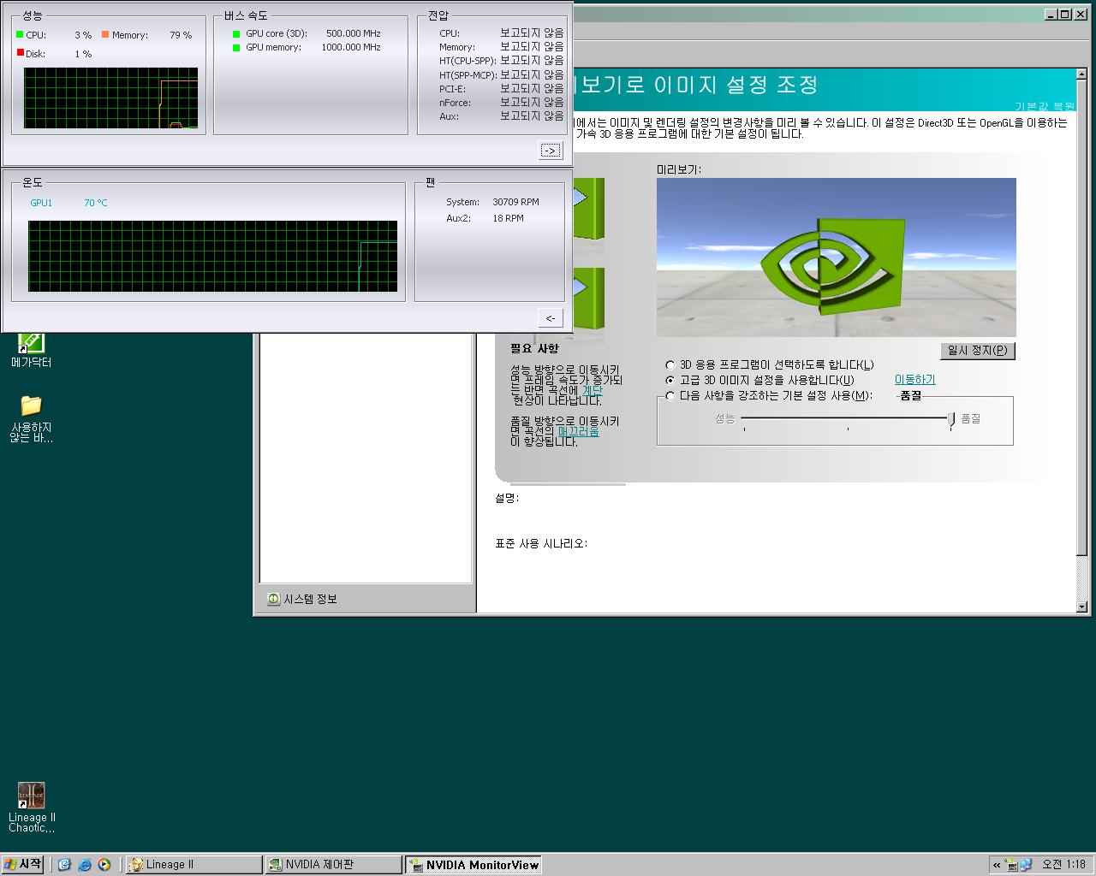The height and width of the screenshot is (876, 1096).
Task: Expand hidden system tray icons chevron
Action: [997, 865]
